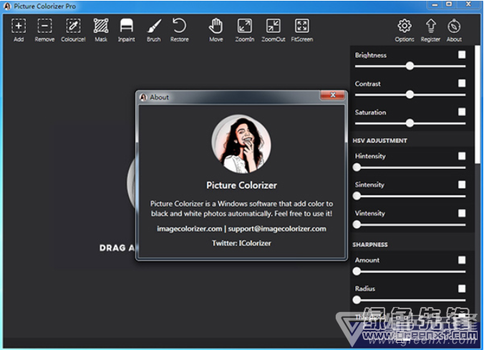484x350 pixels.
Task: Click the Restore tool
Action: coord(179,30)
